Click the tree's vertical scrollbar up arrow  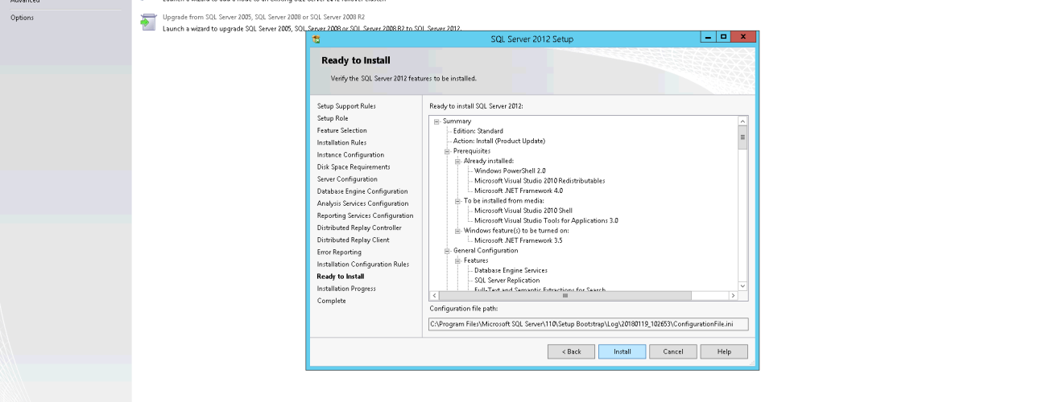[742, 121]
